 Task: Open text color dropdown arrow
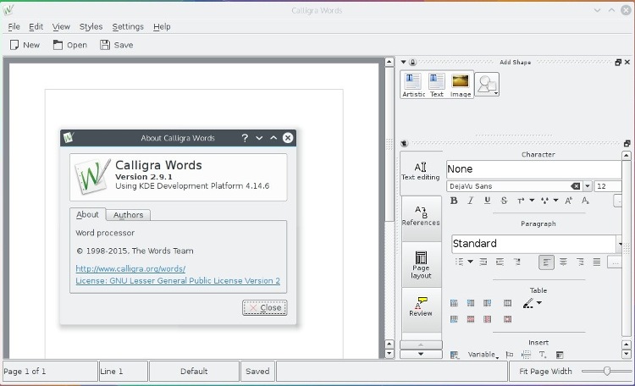coord(532,200)
